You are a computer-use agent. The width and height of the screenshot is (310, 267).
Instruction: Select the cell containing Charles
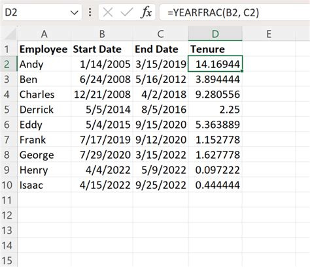[x=44, y=94]
